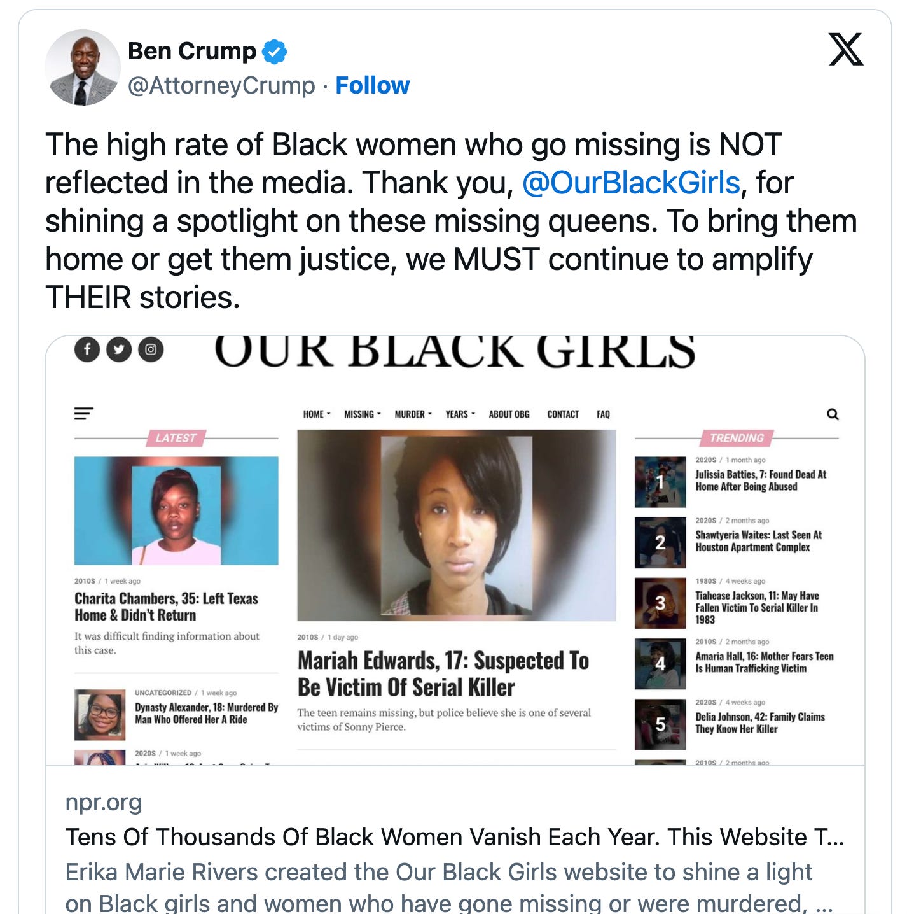Open the hamburger menu icon
This screenshot has width=907, height=914.
[84, 414]
